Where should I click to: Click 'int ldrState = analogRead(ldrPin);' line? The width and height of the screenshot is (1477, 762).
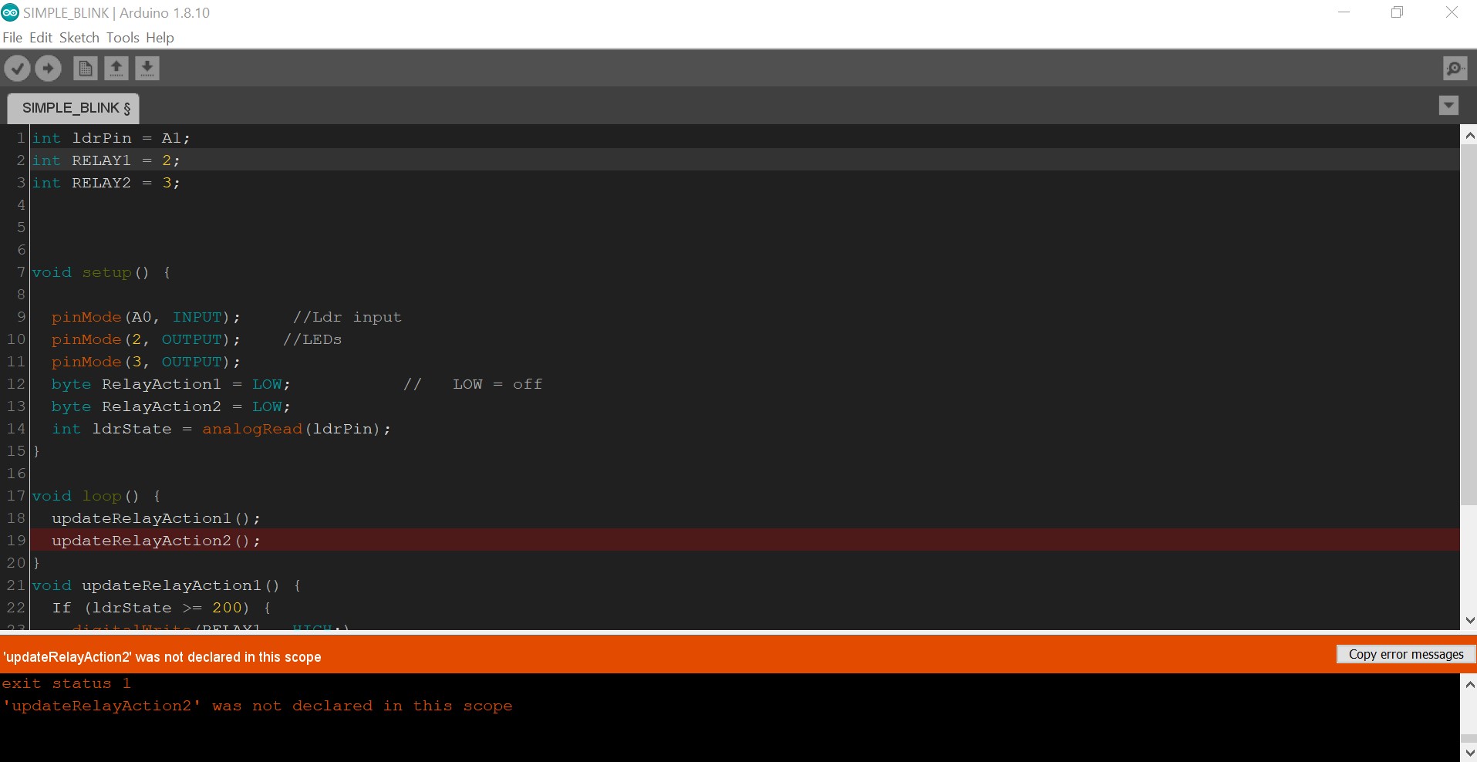click(x=221, y=429)
